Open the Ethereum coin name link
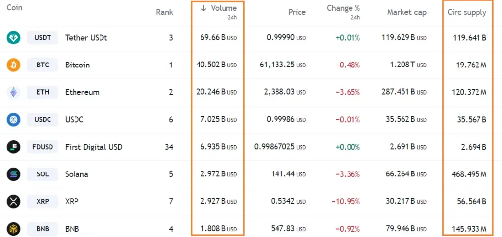The width and height of the screenshot is (502, 237). coord(82,92)
